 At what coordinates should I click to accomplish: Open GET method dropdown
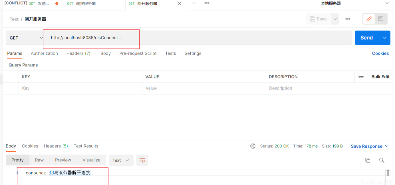click(x=26, y=38)
